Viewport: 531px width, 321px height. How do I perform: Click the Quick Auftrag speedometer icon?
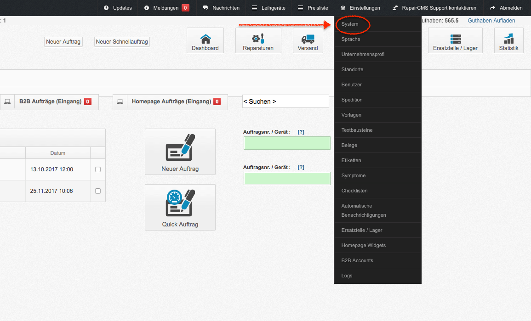(180, 203)
